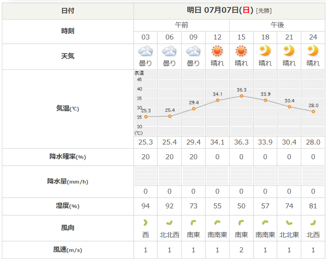The image size is (326, 259).
Task: Click the hour 03 column header
Action: [145, 37]
